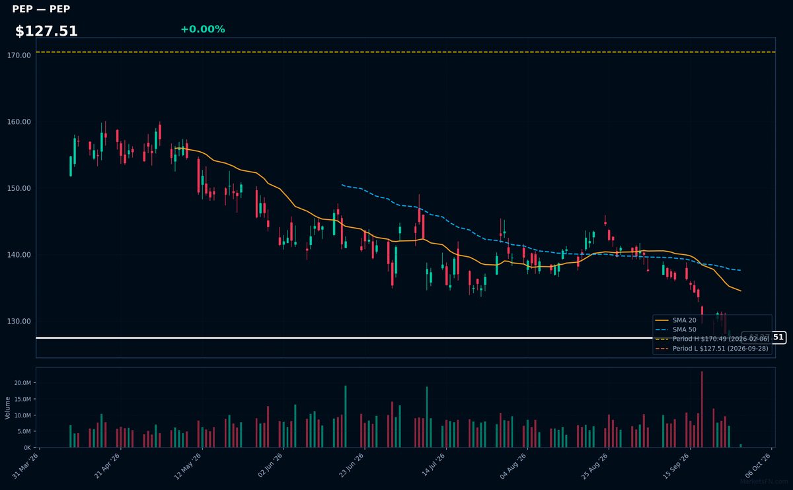Click the 15.0M volume axis label

(x=23, y=399)
